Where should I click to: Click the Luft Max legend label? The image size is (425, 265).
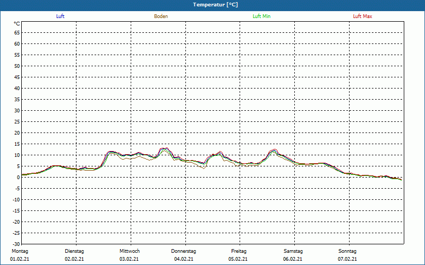tap(362, 16)
